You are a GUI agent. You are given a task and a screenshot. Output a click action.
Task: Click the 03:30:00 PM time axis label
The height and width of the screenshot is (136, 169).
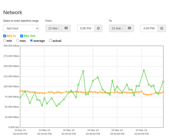pyautogui.click(x=93, y=134)
